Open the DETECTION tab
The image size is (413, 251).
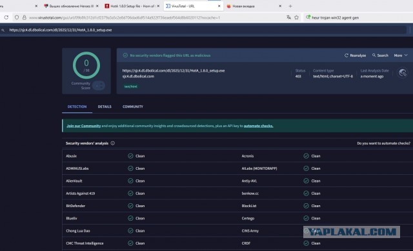pos(77,106)
